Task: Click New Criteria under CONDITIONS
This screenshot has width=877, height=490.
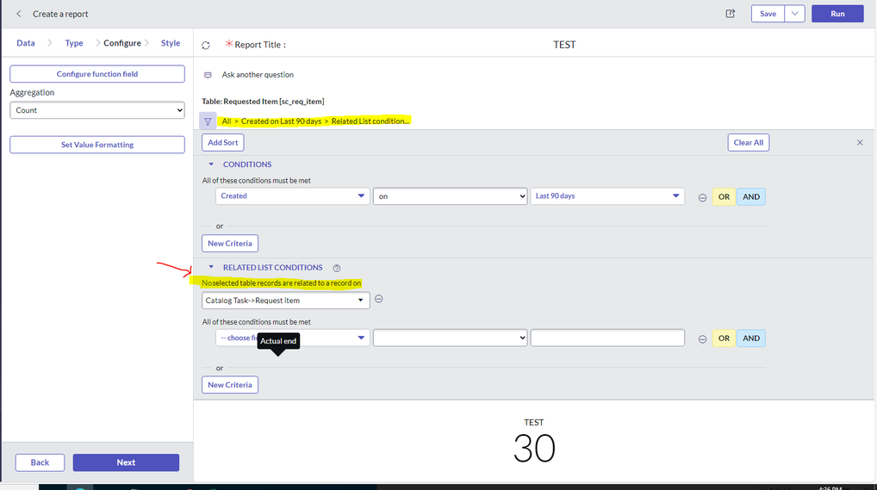Action: coord(230,244)
